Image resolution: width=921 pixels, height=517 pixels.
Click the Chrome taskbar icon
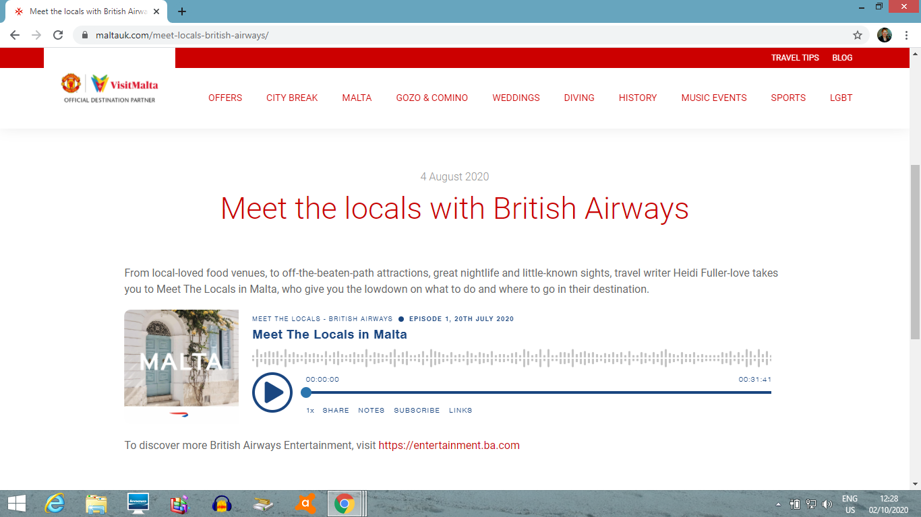345,504
